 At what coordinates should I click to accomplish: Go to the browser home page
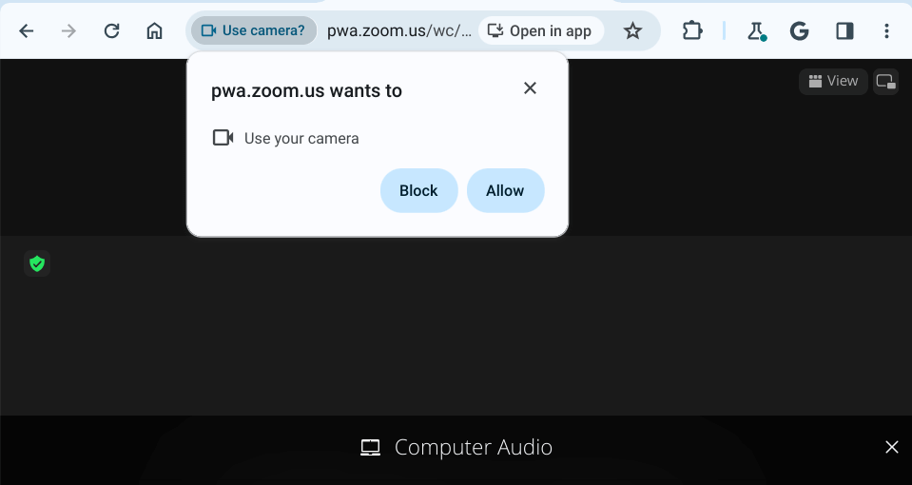coord(154,31)
